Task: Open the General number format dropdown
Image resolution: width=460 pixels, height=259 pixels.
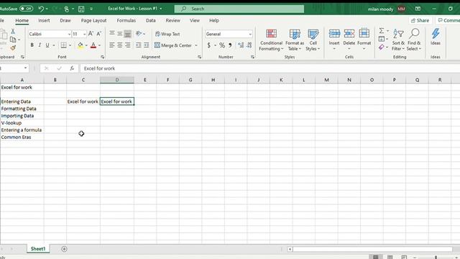Action: [x=250, y=34]
